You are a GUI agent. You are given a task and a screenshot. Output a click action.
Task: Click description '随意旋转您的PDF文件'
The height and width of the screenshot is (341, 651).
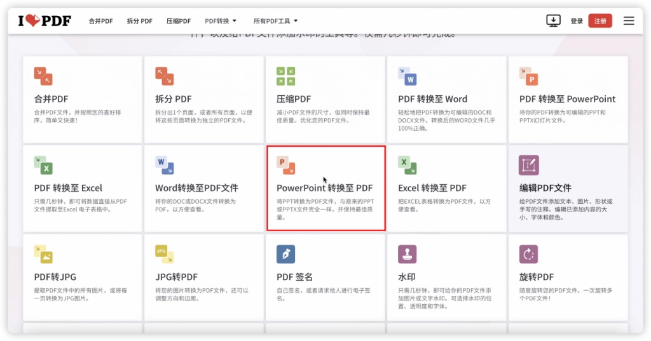566,294
